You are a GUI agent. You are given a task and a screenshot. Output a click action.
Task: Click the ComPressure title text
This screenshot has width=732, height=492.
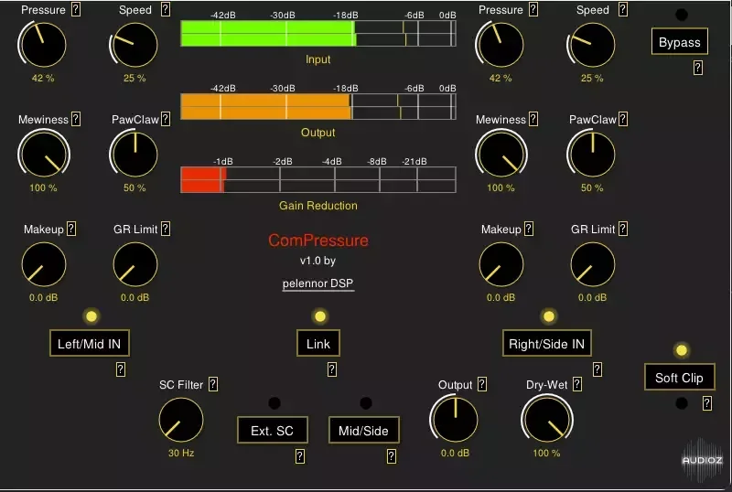point(318,241)
